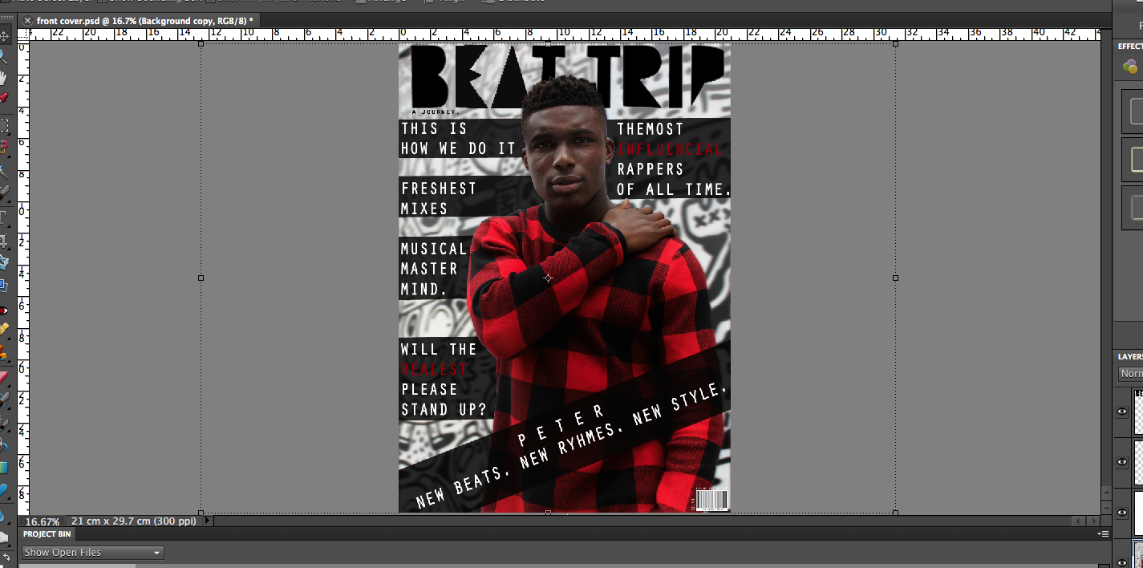
Task: Select the Lasso tool
Action: (4, 147)
